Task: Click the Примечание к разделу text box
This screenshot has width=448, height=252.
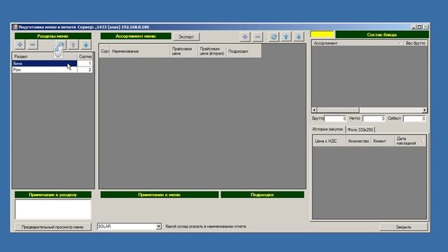Action: pyautogui.click(x=53, y=209)
